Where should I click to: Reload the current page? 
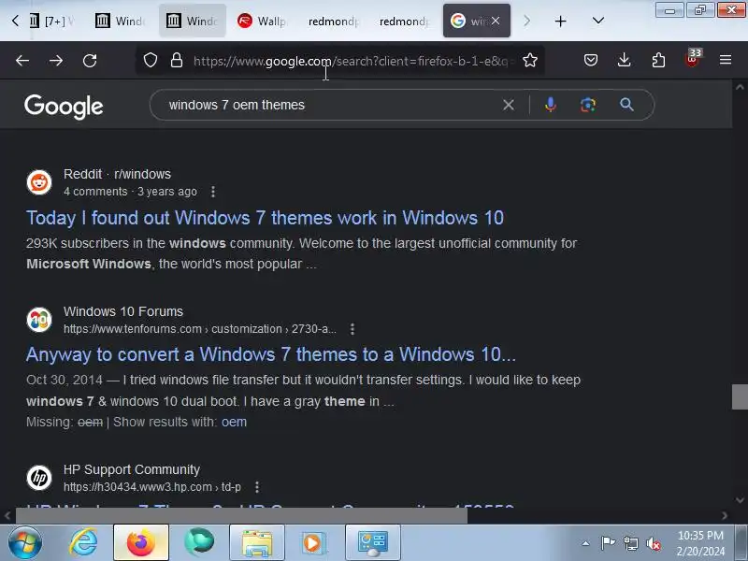coord(90,61)
